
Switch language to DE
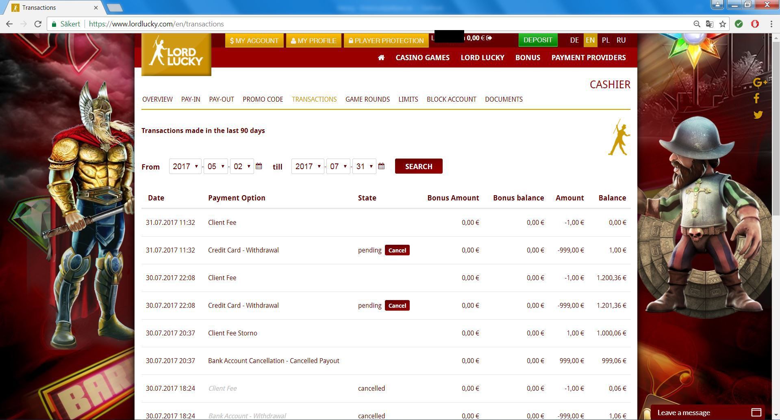pos(574,40)
